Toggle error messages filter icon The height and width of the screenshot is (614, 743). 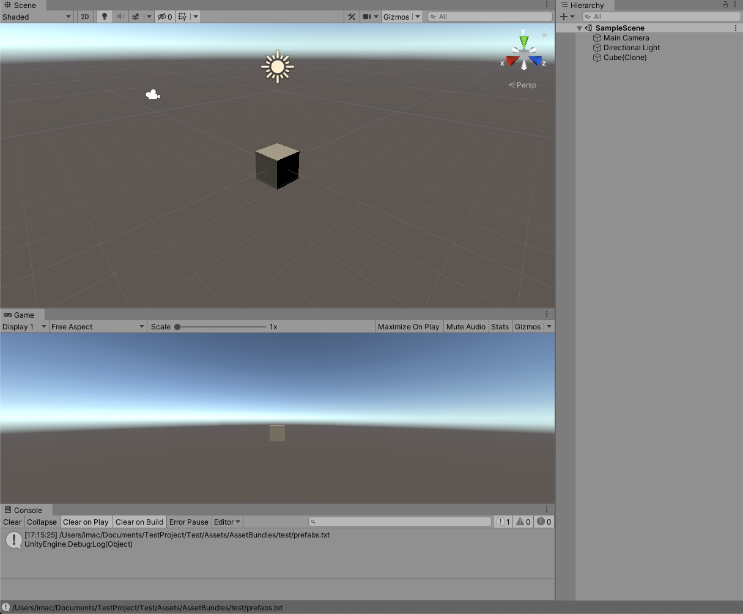click(x=544, y=522)
